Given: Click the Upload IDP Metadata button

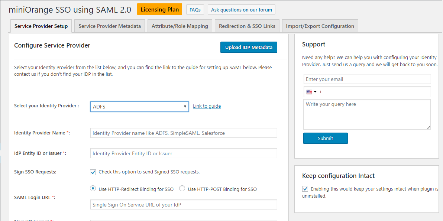Looking at the screenshot, I should [249, 48].
